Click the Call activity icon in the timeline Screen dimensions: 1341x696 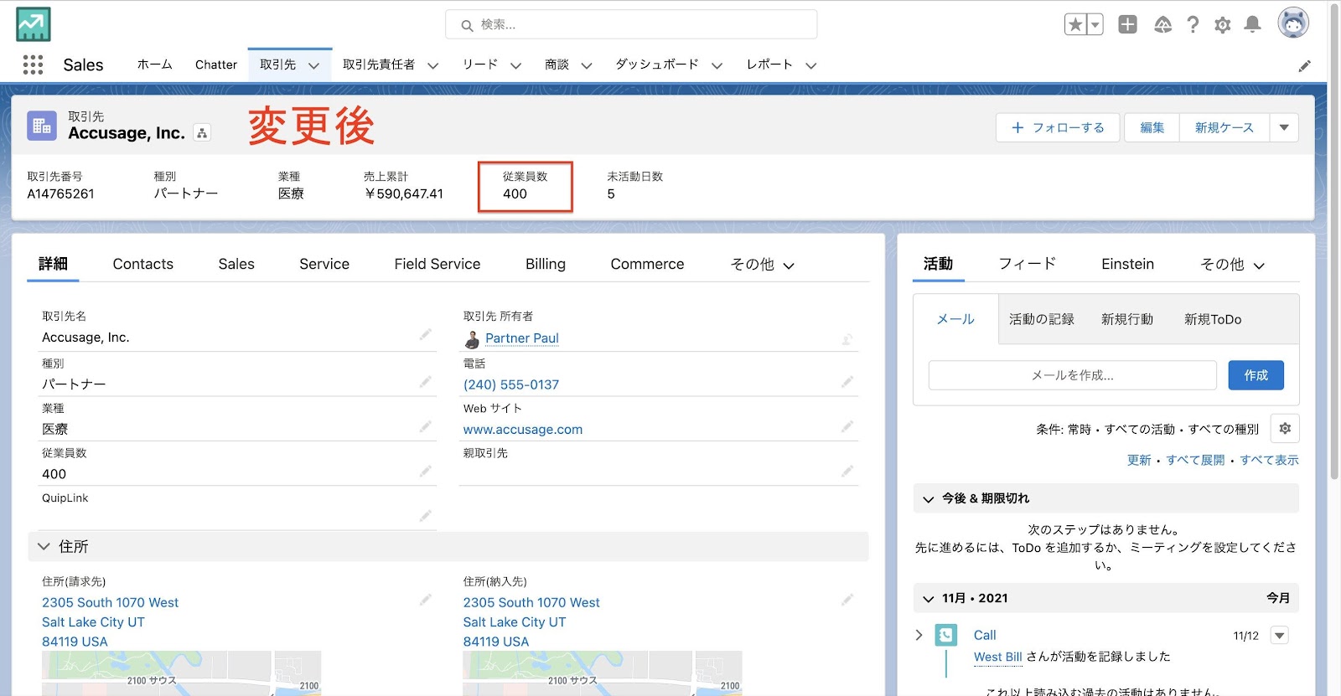click(946, 635)
